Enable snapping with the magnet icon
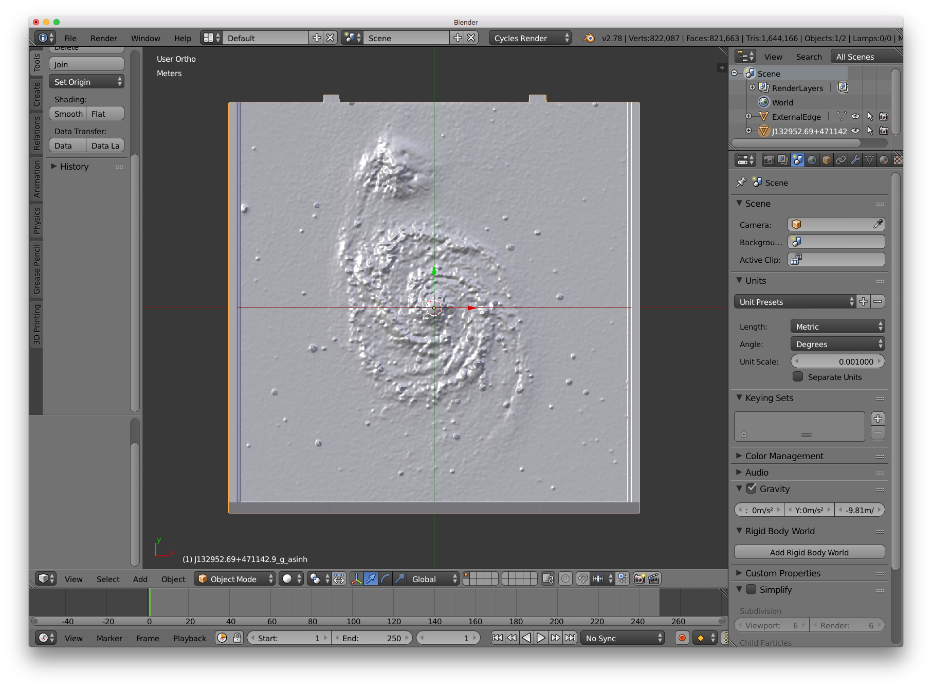Screen dimensions: 932x688 [x=582, y=579]
